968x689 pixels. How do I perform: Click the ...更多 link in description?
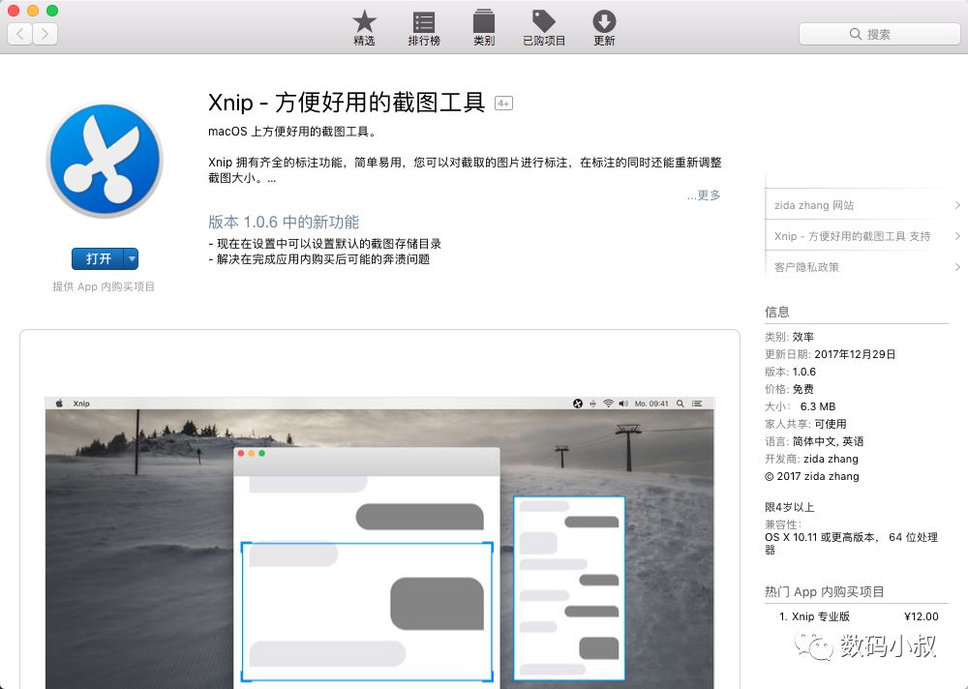pos(704,195)
